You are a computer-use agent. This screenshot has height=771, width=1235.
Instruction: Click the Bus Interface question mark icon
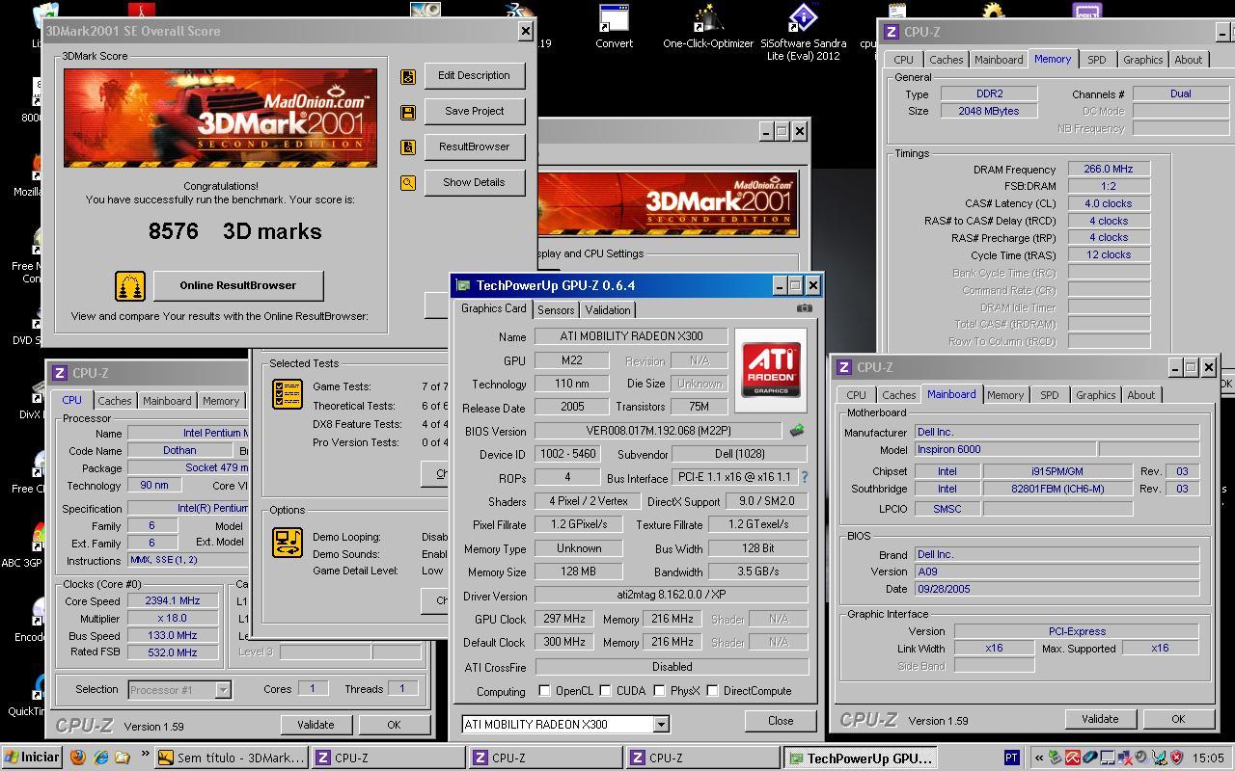[x=804, y=477]
